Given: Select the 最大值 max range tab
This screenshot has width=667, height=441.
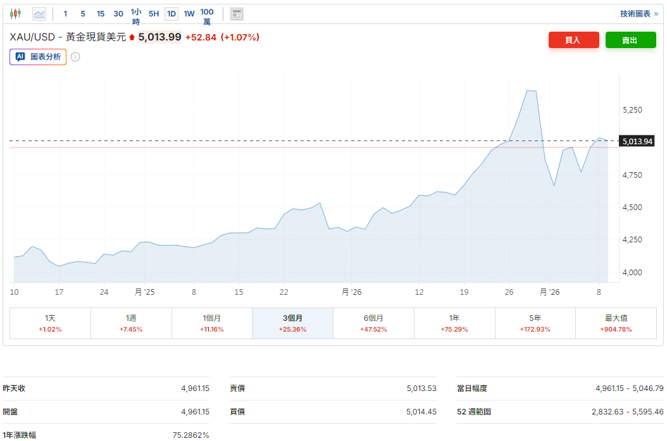Looking at the screenshot, I should (616, 323).
